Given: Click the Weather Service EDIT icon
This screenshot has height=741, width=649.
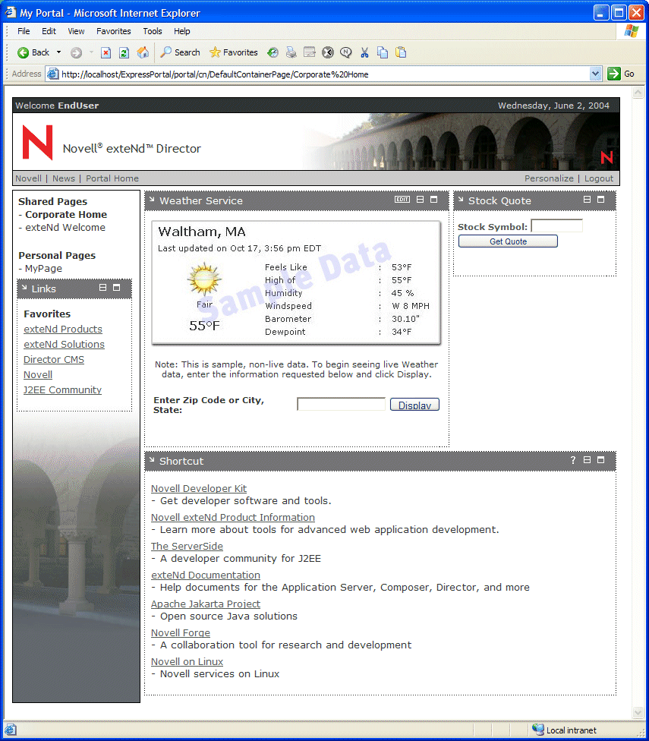Looking at the screenshot, I should click(x=402, y=200).
